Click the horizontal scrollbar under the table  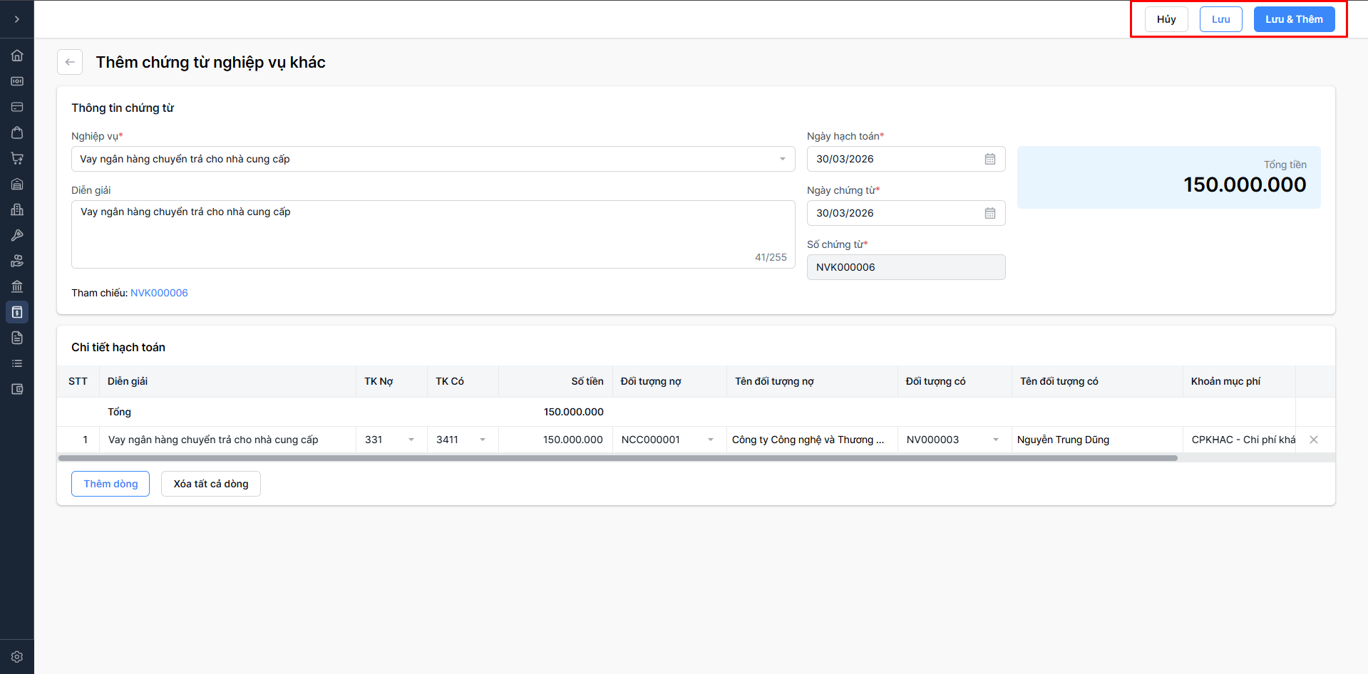[x=617, y=458]
